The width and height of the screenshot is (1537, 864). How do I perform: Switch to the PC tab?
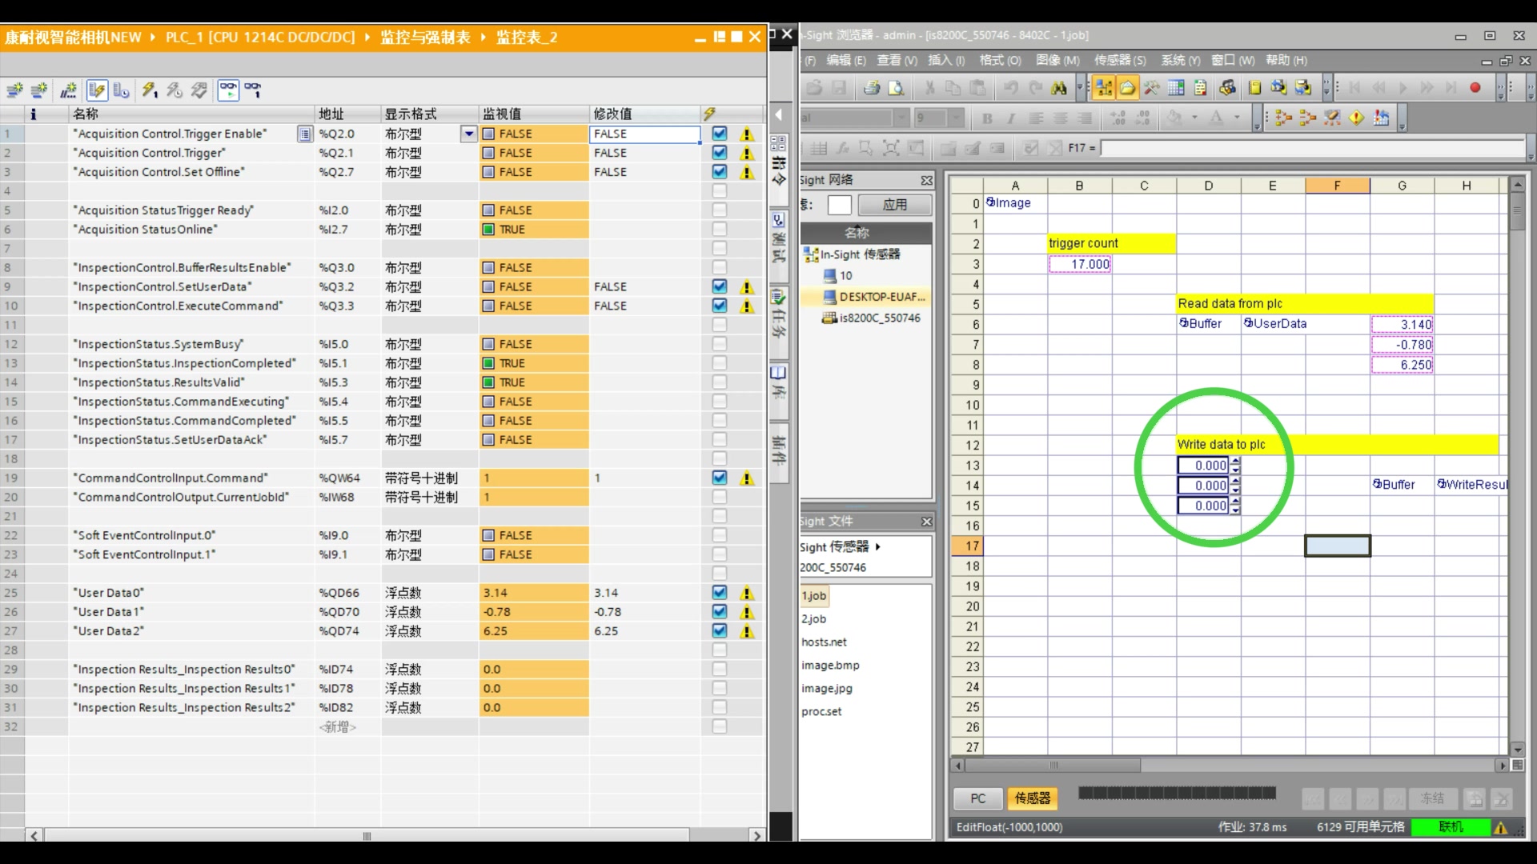click(x=977, y=798)
